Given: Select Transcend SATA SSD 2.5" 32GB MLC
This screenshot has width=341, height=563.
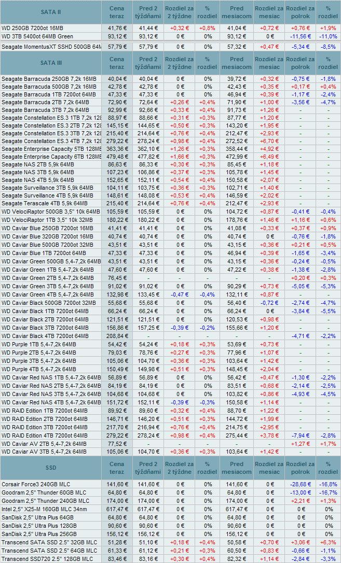Looking at the screenshot, I should [49, 542].
